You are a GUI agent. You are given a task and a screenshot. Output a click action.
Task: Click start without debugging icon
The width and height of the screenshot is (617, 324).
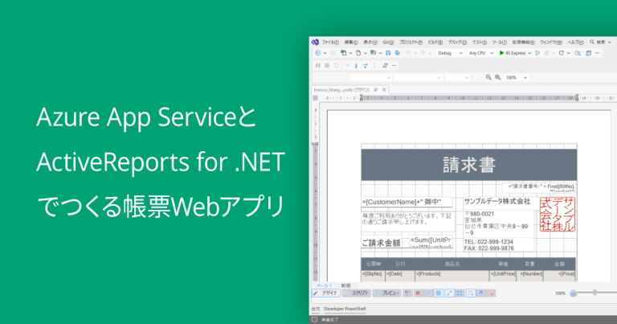538,53
